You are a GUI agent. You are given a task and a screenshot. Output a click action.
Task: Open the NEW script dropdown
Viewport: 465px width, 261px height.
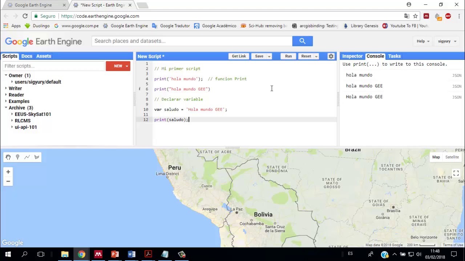pos(127,66)
